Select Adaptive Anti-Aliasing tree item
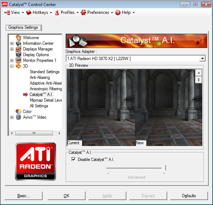 tap(46, 83)
